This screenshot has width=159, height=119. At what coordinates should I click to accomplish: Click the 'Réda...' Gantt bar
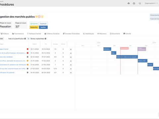coord(114,53)
